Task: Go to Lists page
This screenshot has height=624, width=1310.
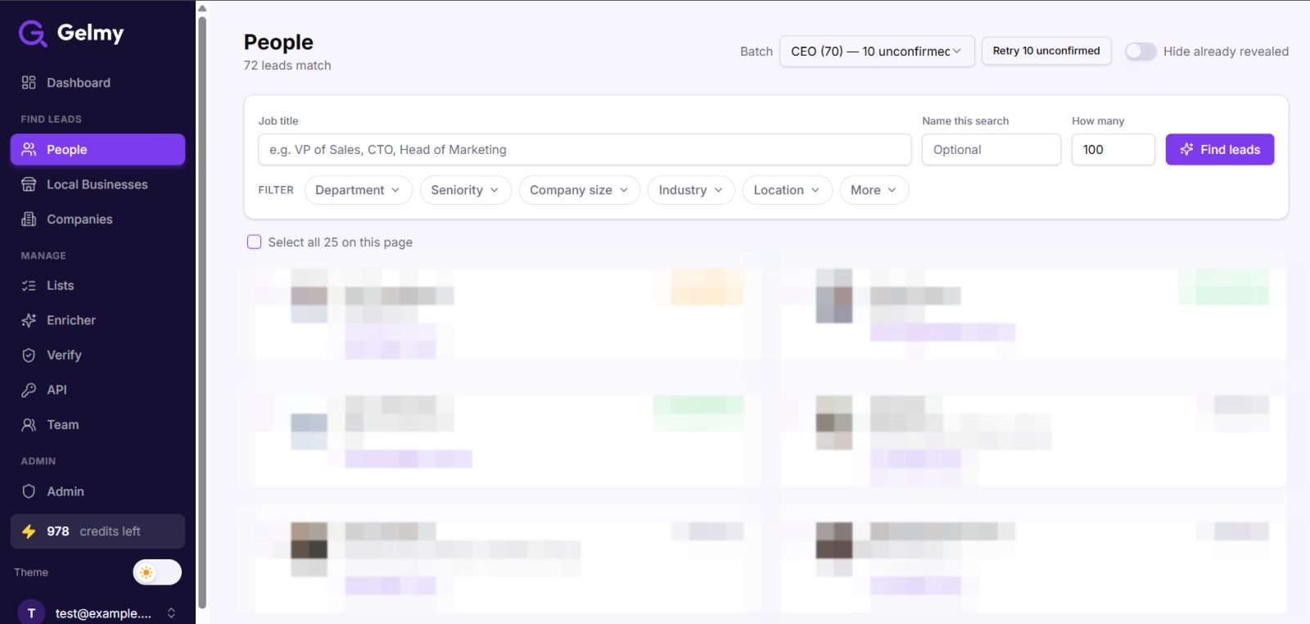Action: click(x=97, y=286)
